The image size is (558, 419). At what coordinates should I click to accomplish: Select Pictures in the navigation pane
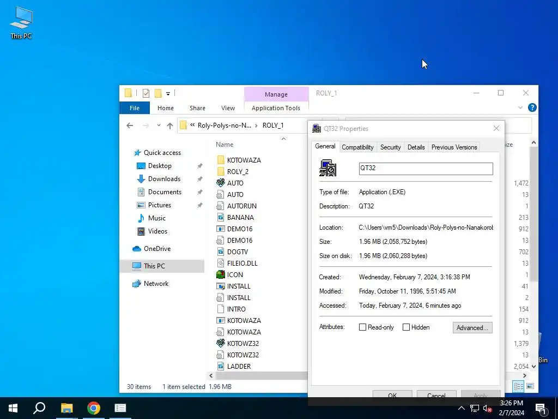160,205
